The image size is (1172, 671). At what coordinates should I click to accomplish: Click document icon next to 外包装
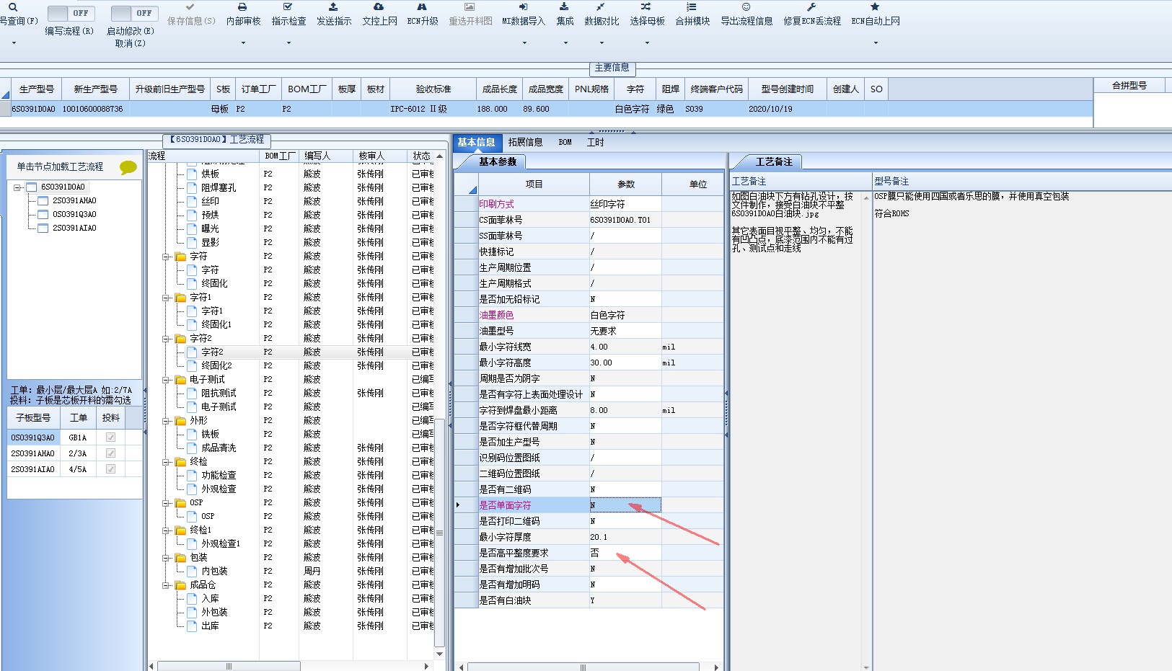point(192,612)
